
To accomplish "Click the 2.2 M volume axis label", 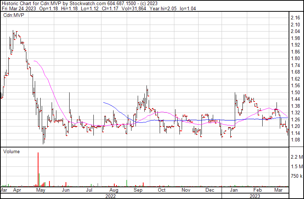I will coord(296,157).
